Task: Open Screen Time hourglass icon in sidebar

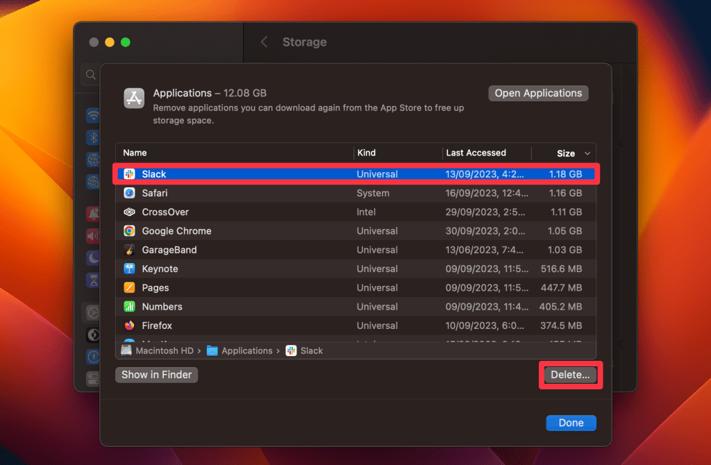Action: 93,280
